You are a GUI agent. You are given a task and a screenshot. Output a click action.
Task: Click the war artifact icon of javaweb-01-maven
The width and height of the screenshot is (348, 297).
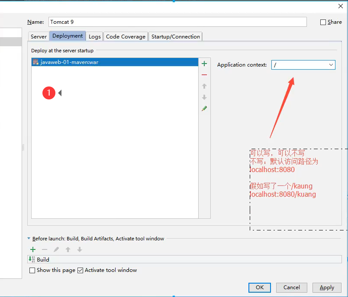coord(35,62)
